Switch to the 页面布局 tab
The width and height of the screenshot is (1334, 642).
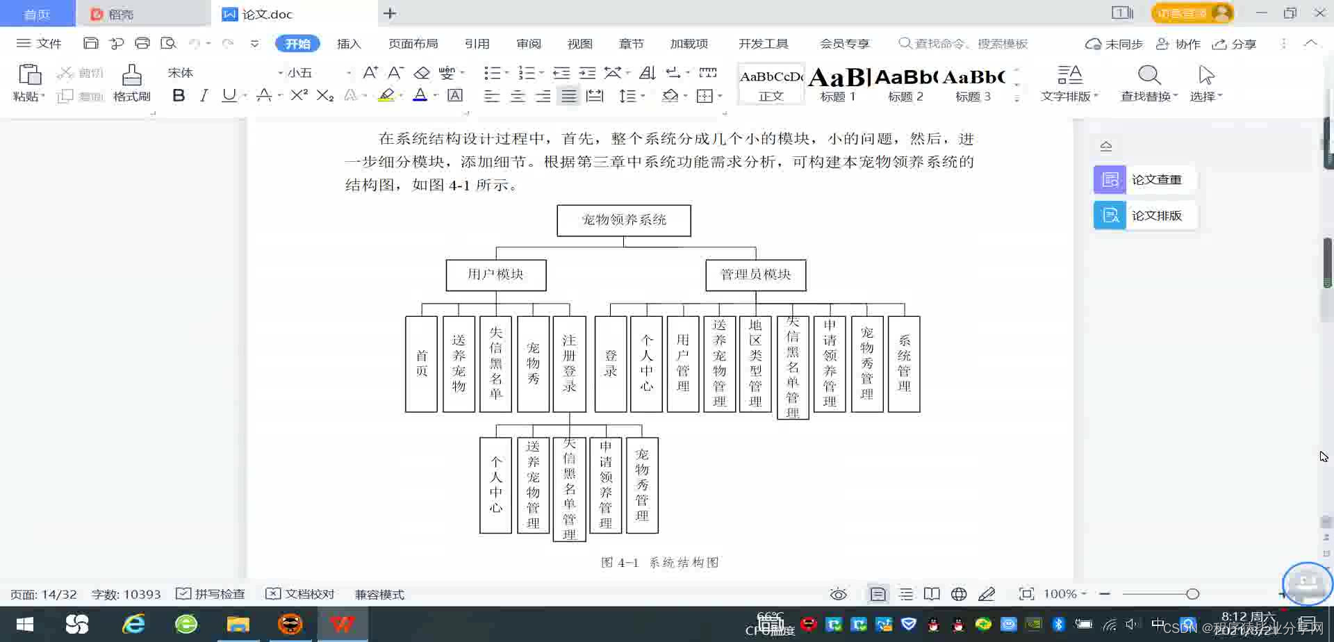click(413, 44)
